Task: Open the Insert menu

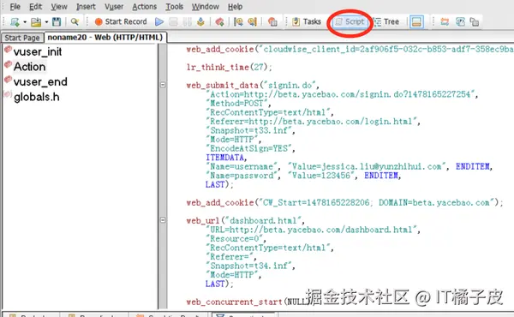Action: point(86,7)
